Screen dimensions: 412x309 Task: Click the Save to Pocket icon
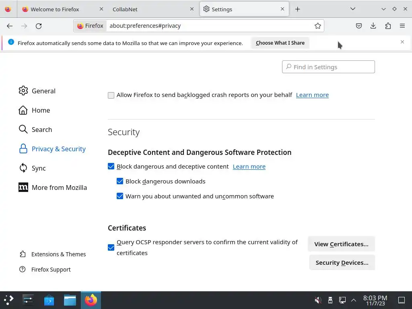point(359,26)
